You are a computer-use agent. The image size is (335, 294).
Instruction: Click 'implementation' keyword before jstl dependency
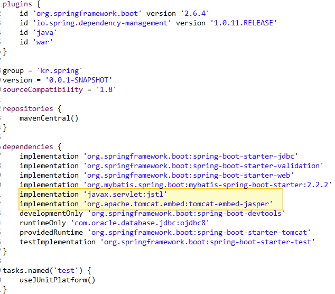[49, 195]
